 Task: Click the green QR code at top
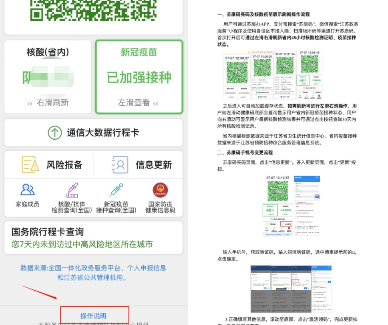[x=93, y=10]
